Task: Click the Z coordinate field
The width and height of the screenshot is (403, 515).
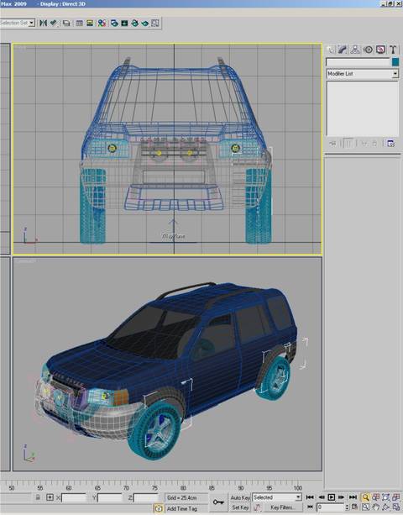Action: (x=146, y=497)
